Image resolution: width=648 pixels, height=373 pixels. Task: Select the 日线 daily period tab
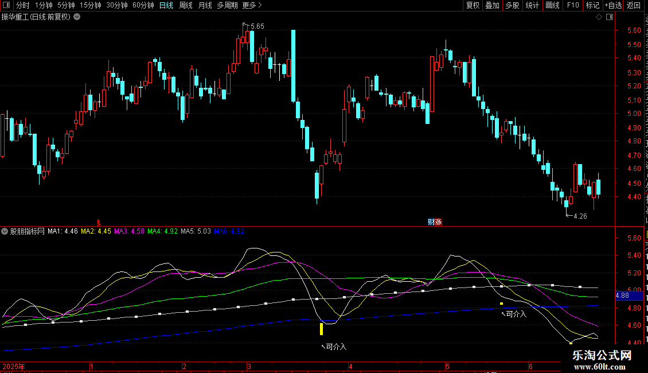(166, 5)
